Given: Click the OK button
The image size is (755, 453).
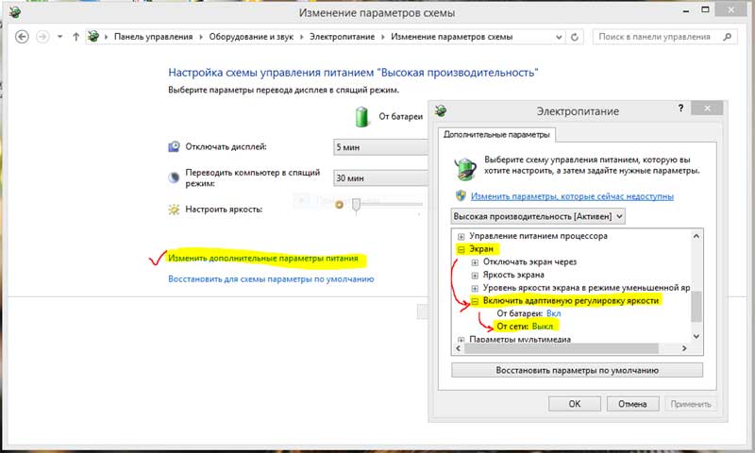Looking at the screenshot, I should pos(575,404).
